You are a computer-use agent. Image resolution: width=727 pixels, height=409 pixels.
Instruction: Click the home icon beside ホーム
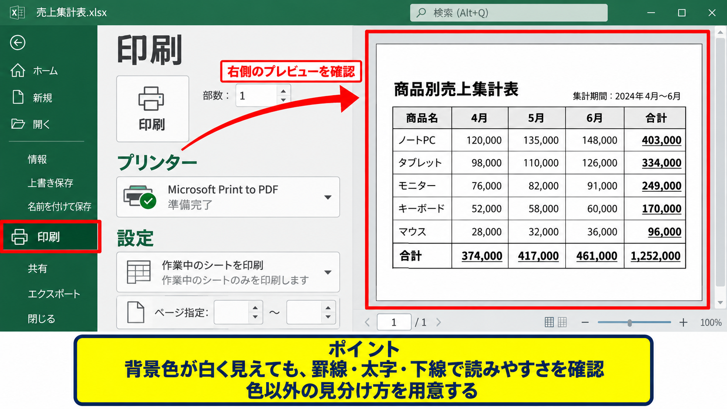tap(18, 70)
